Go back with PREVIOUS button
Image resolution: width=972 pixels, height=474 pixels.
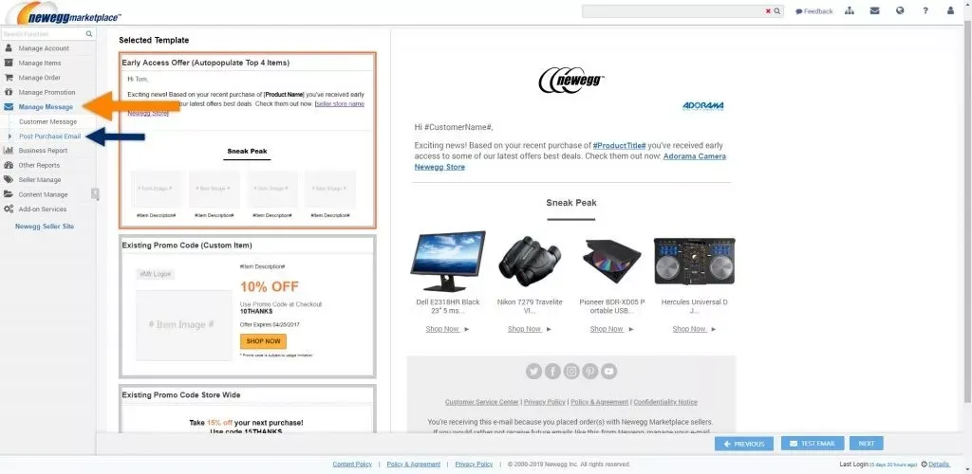[744, 444]
